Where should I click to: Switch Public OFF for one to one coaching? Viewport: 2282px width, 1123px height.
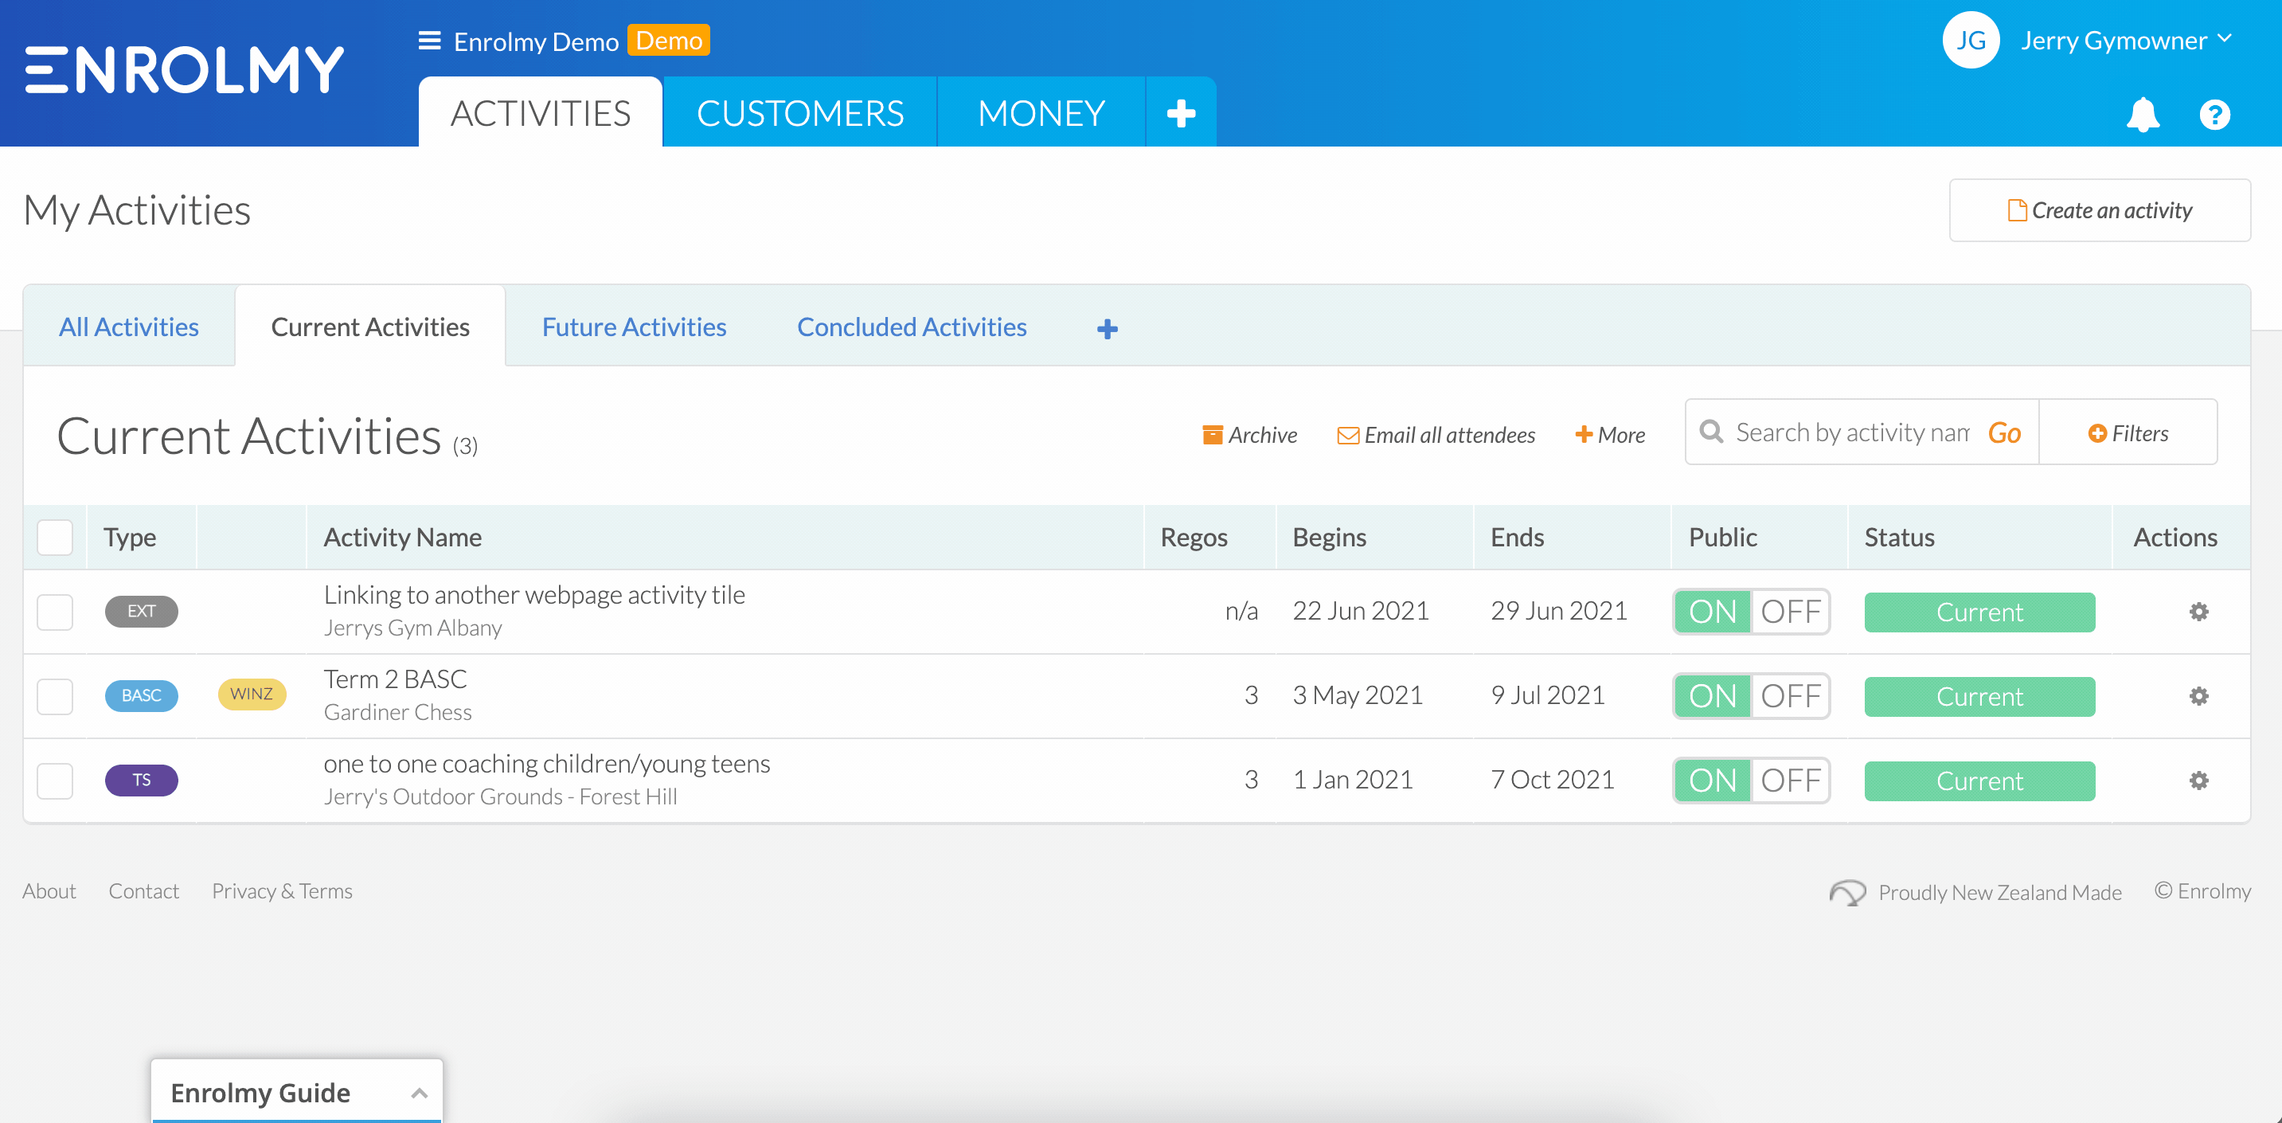point(1791,780)
